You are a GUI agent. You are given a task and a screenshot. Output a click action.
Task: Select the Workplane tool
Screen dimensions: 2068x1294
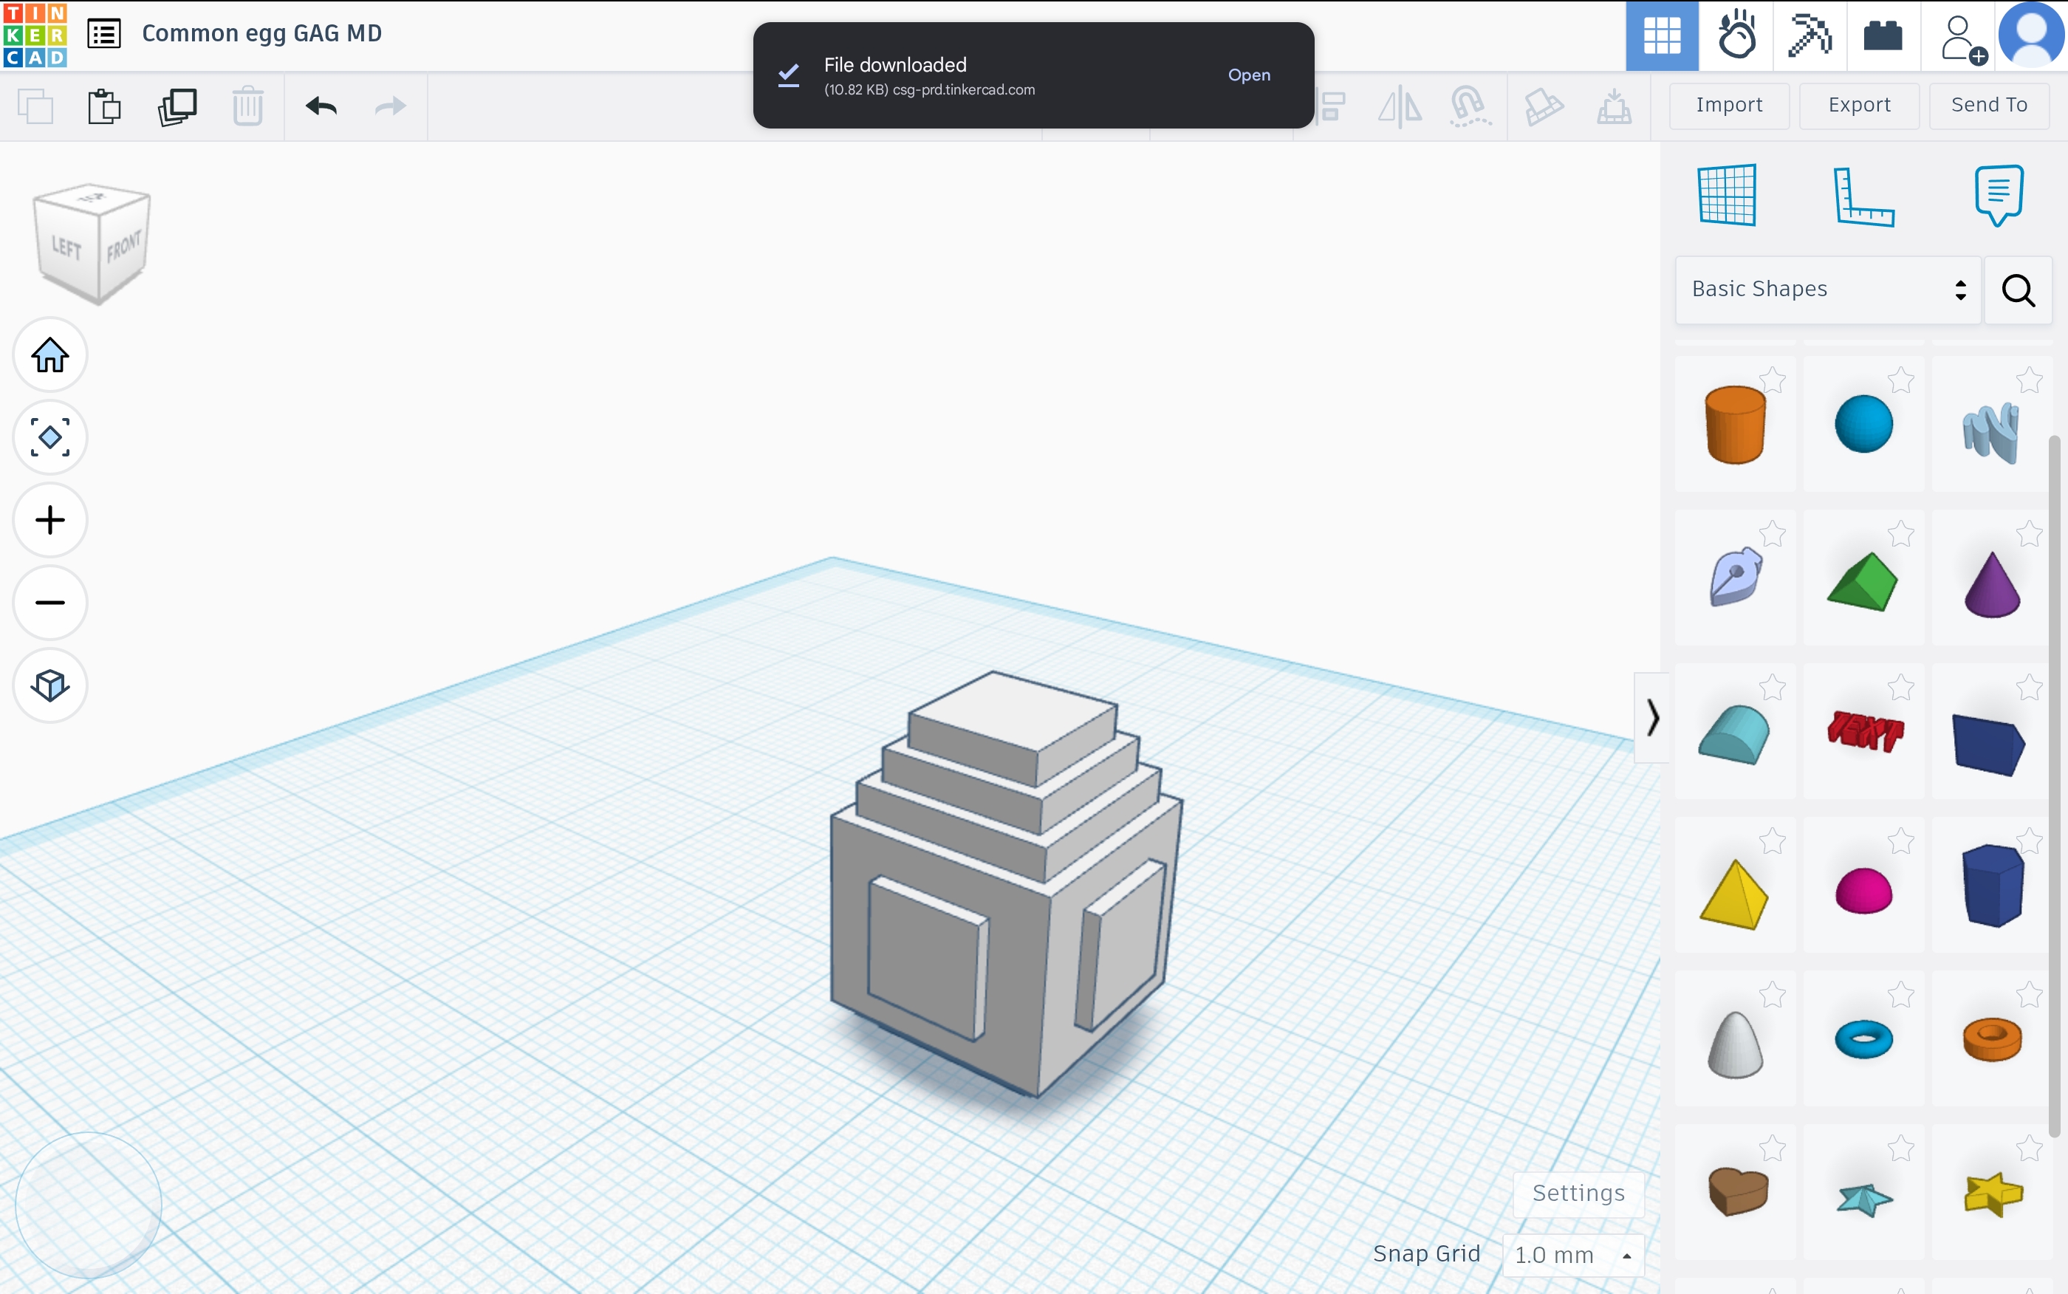click(1728, 195)
